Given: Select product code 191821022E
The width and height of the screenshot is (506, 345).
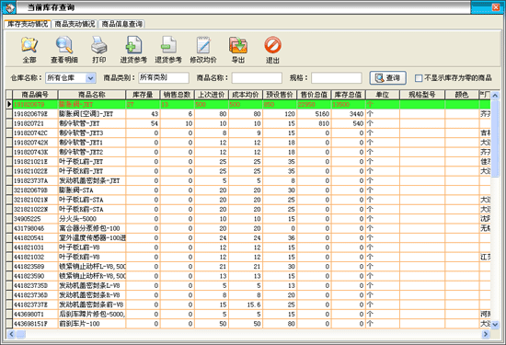Looking at the screenshot, I should pyautogui.click(x=30, y=171).
